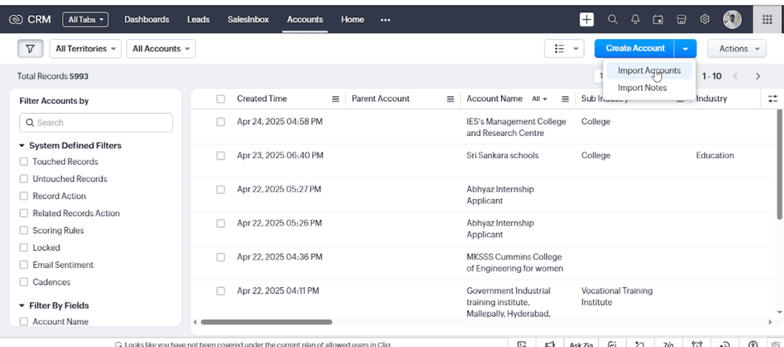The image size is (784, 347).
Task: Select the IES's Management College row checkbox
Action: (x=220, y=122)
